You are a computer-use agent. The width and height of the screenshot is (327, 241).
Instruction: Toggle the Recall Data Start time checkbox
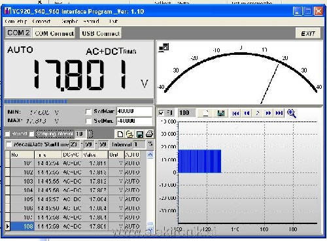point(9,144)
